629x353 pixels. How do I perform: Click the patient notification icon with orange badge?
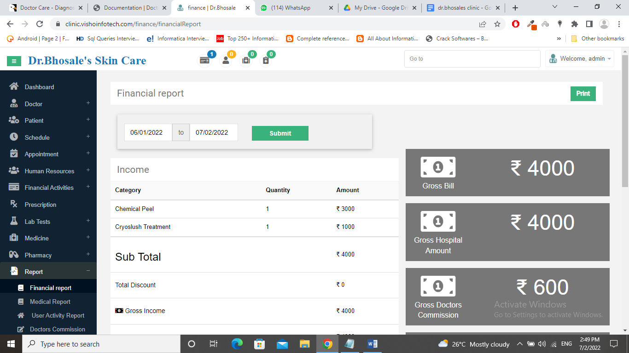click(x=226, y=60)
